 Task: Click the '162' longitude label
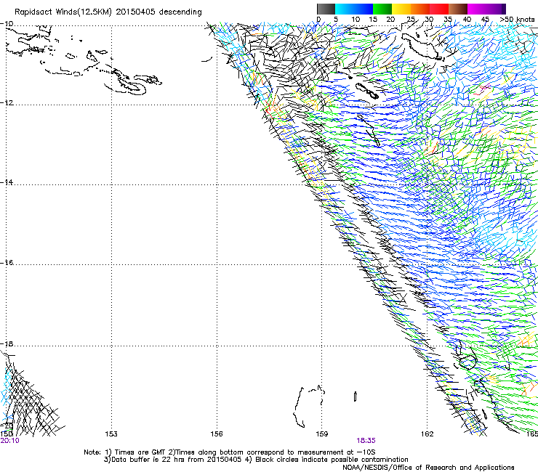coord(427,434)
